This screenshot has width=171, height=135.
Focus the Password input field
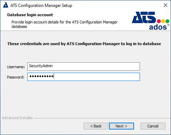click(x=84, y=77)
